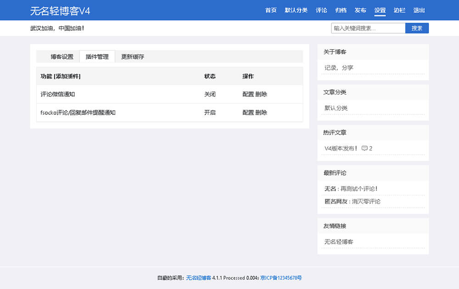Screen dimensions: 459x289
Task: Open 添加插件 to add a new plugin
Action: (66, 76)
